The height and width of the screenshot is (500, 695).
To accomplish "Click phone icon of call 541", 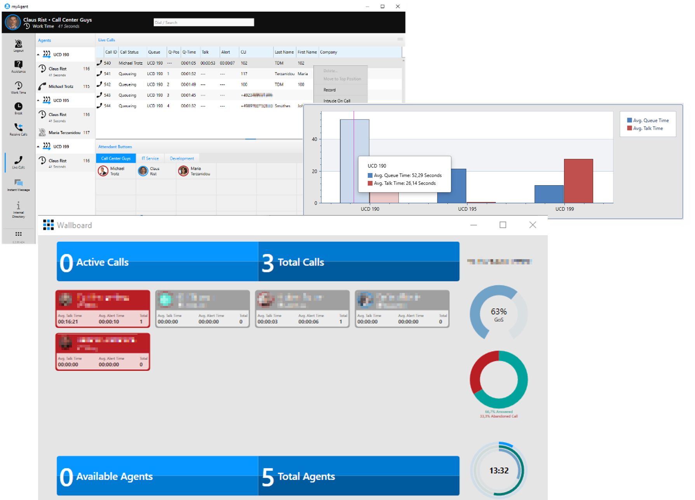I will [99, 73].
